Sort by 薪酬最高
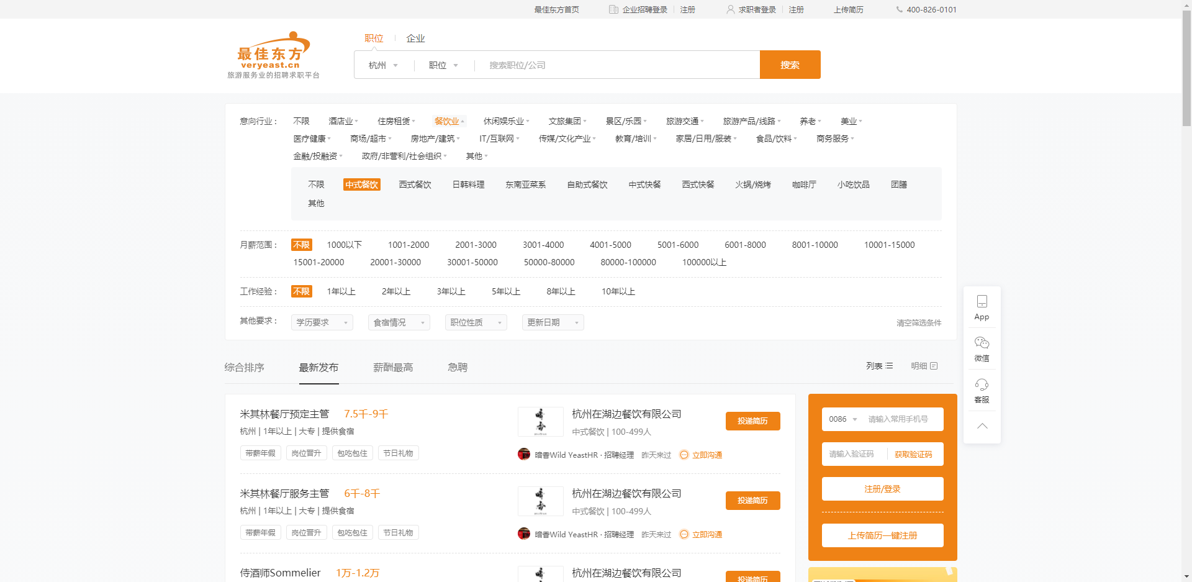Viewport: 1192px width, 582px height. tap(393, 367)
